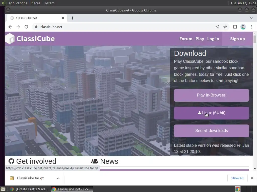Image resolution: width=257 pixels, height=192 pixels.
Task: Open the Applications menu
Action: pos(18,3)
